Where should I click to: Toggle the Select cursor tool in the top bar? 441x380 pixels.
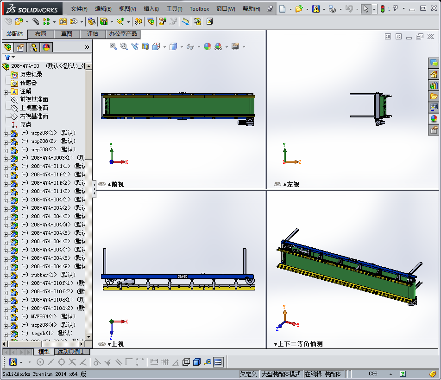tap(365, 9)
